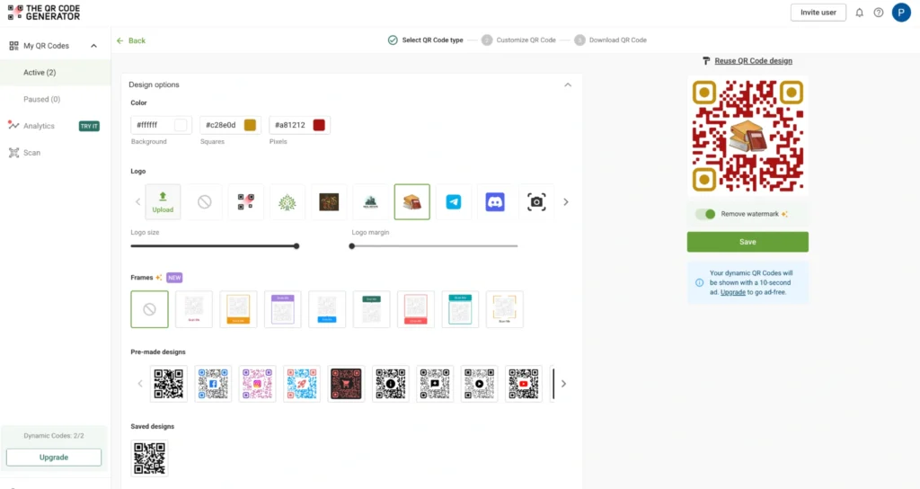The image size is (920, 489).
Task: Select the frame with red scan me text
Action: pyautogui.click(x=194, y=309)
